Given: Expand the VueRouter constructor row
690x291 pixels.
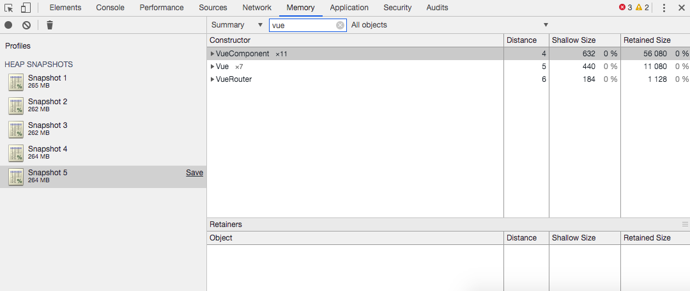Looking at the screenshot, I should coord(213,79).
